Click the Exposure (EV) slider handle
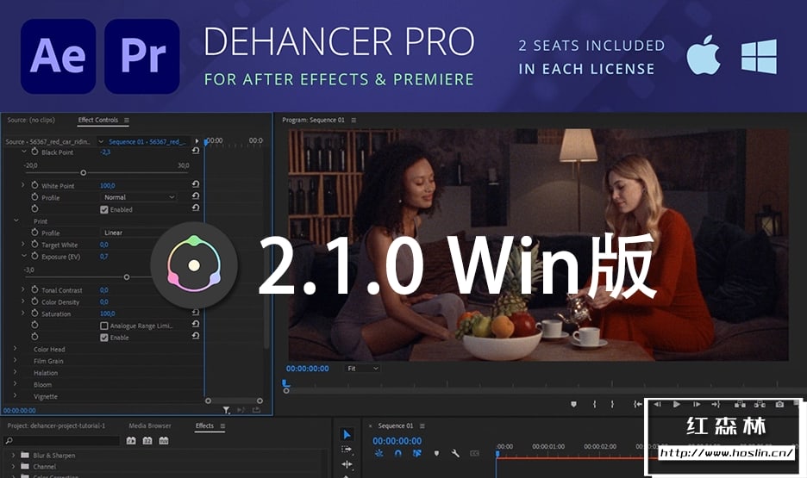Viewport: 807px width, 478px height. click(127, 277)
